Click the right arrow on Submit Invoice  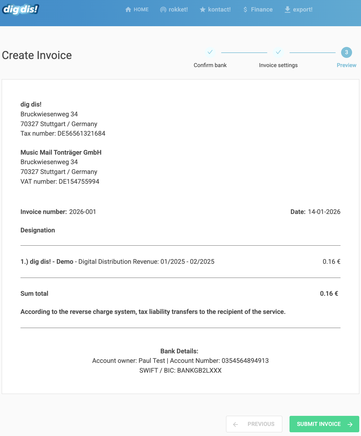[x=350, y=424]
